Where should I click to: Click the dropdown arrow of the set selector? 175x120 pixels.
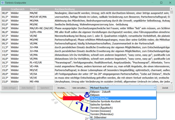tap(155, 88)
